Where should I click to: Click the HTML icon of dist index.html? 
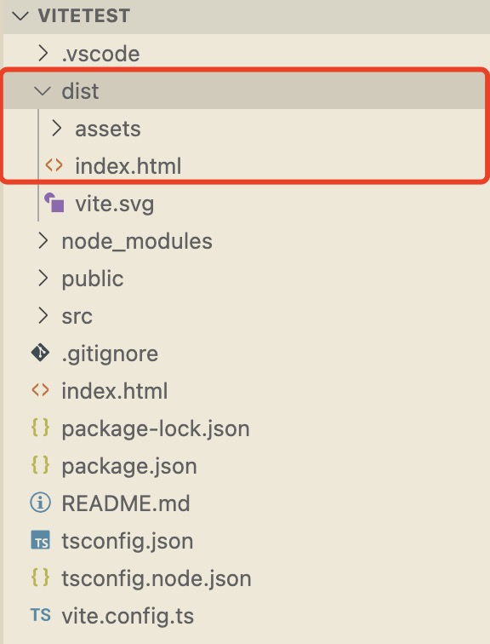tap(54, 165)
